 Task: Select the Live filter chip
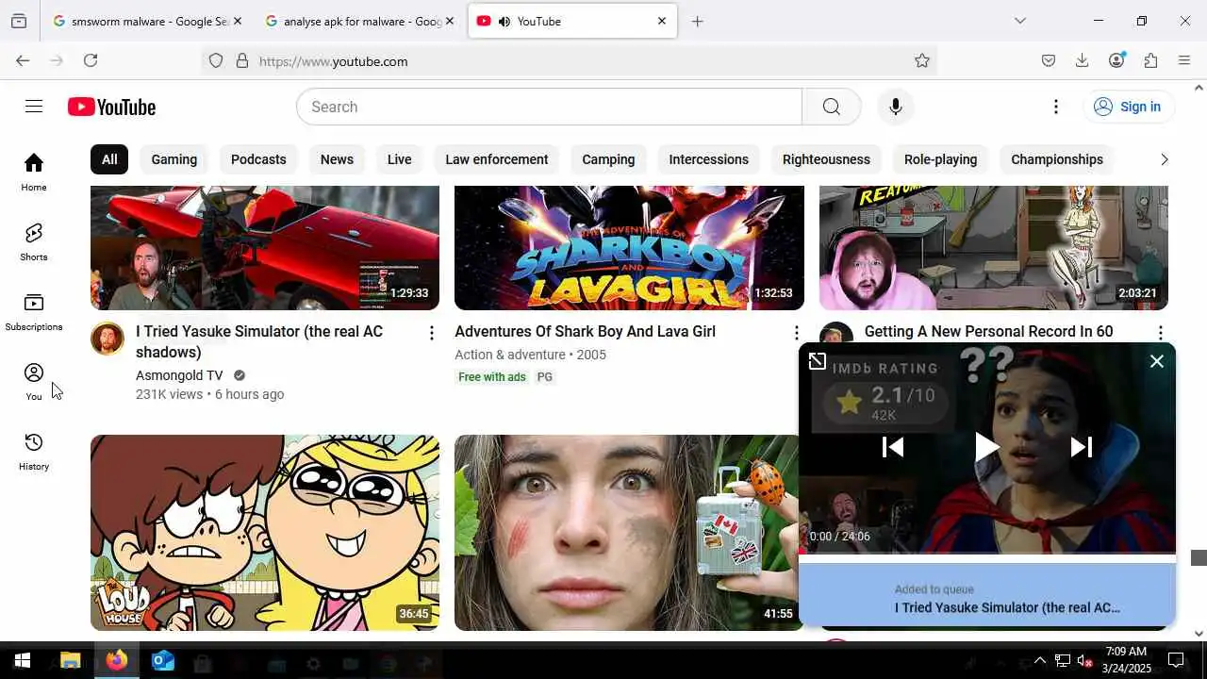[400, 159]
